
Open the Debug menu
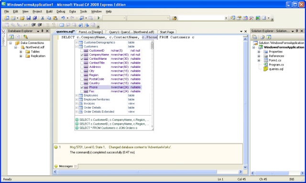click(61, 11)
